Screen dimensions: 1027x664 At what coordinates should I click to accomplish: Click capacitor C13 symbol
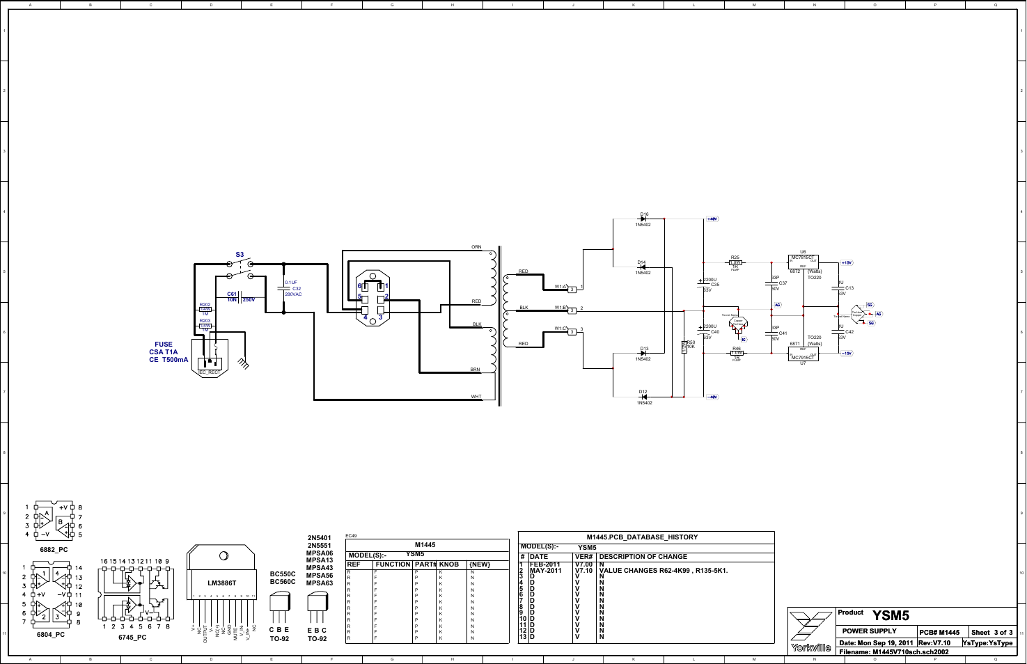point(838,287)
